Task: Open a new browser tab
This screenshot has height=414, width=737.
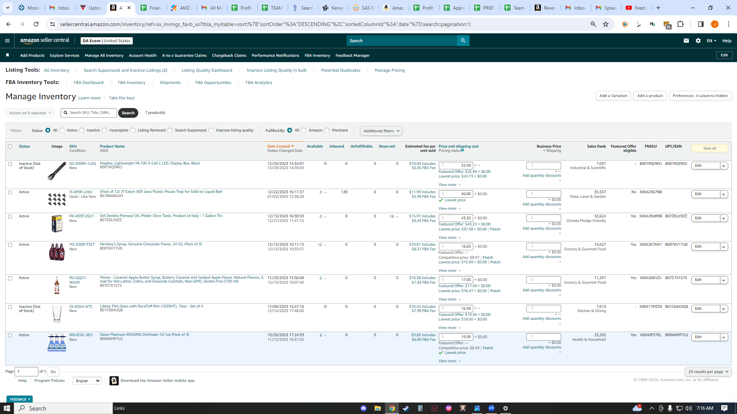Action: pos(658,8)
